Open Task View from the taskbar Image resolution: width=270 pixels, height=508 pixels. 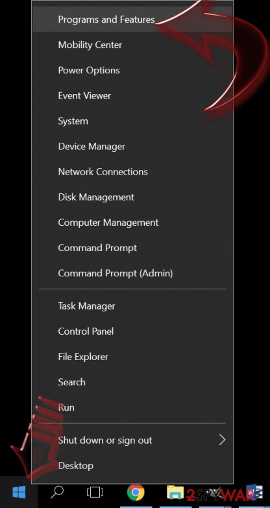[x=95, y=493]
